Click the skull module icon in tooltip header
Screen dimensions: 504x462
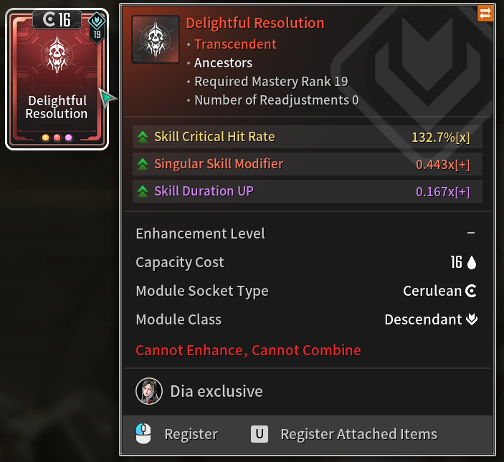[x=156, y=39]
